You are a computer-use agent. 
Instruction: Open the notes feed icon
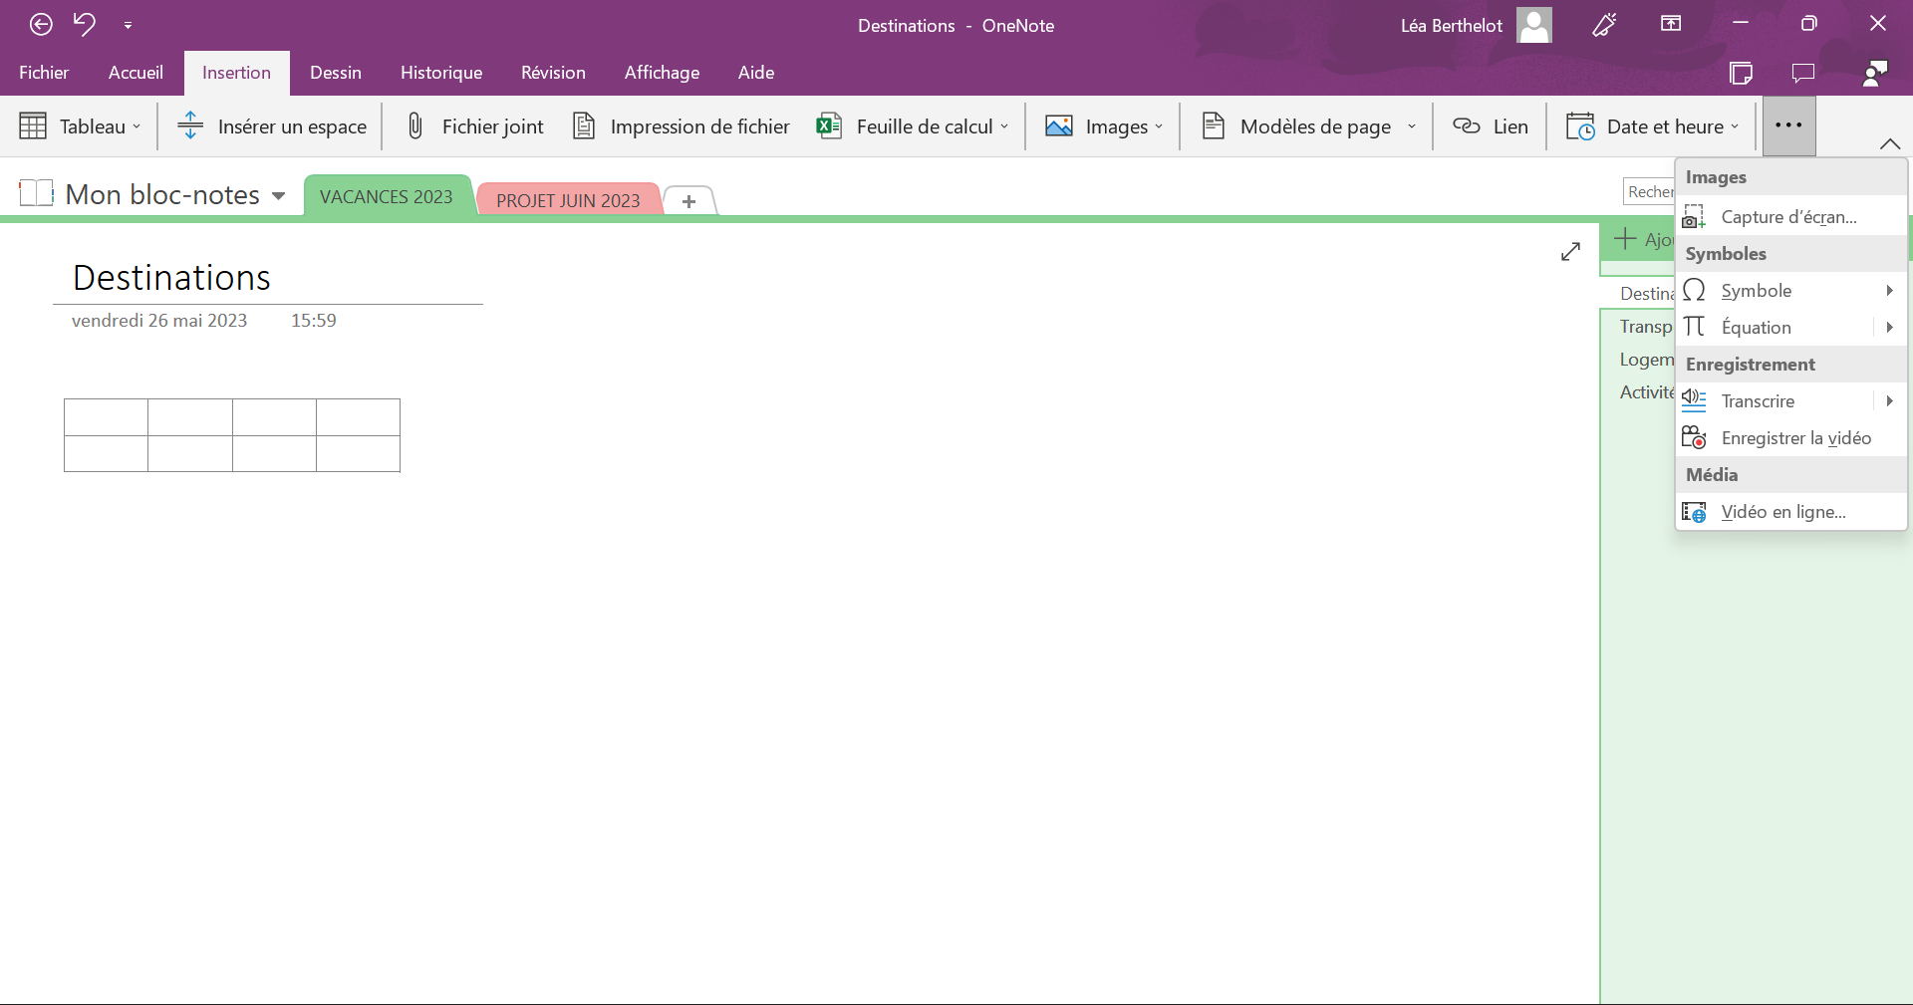pyautogui.click(x=1742, y=73)
